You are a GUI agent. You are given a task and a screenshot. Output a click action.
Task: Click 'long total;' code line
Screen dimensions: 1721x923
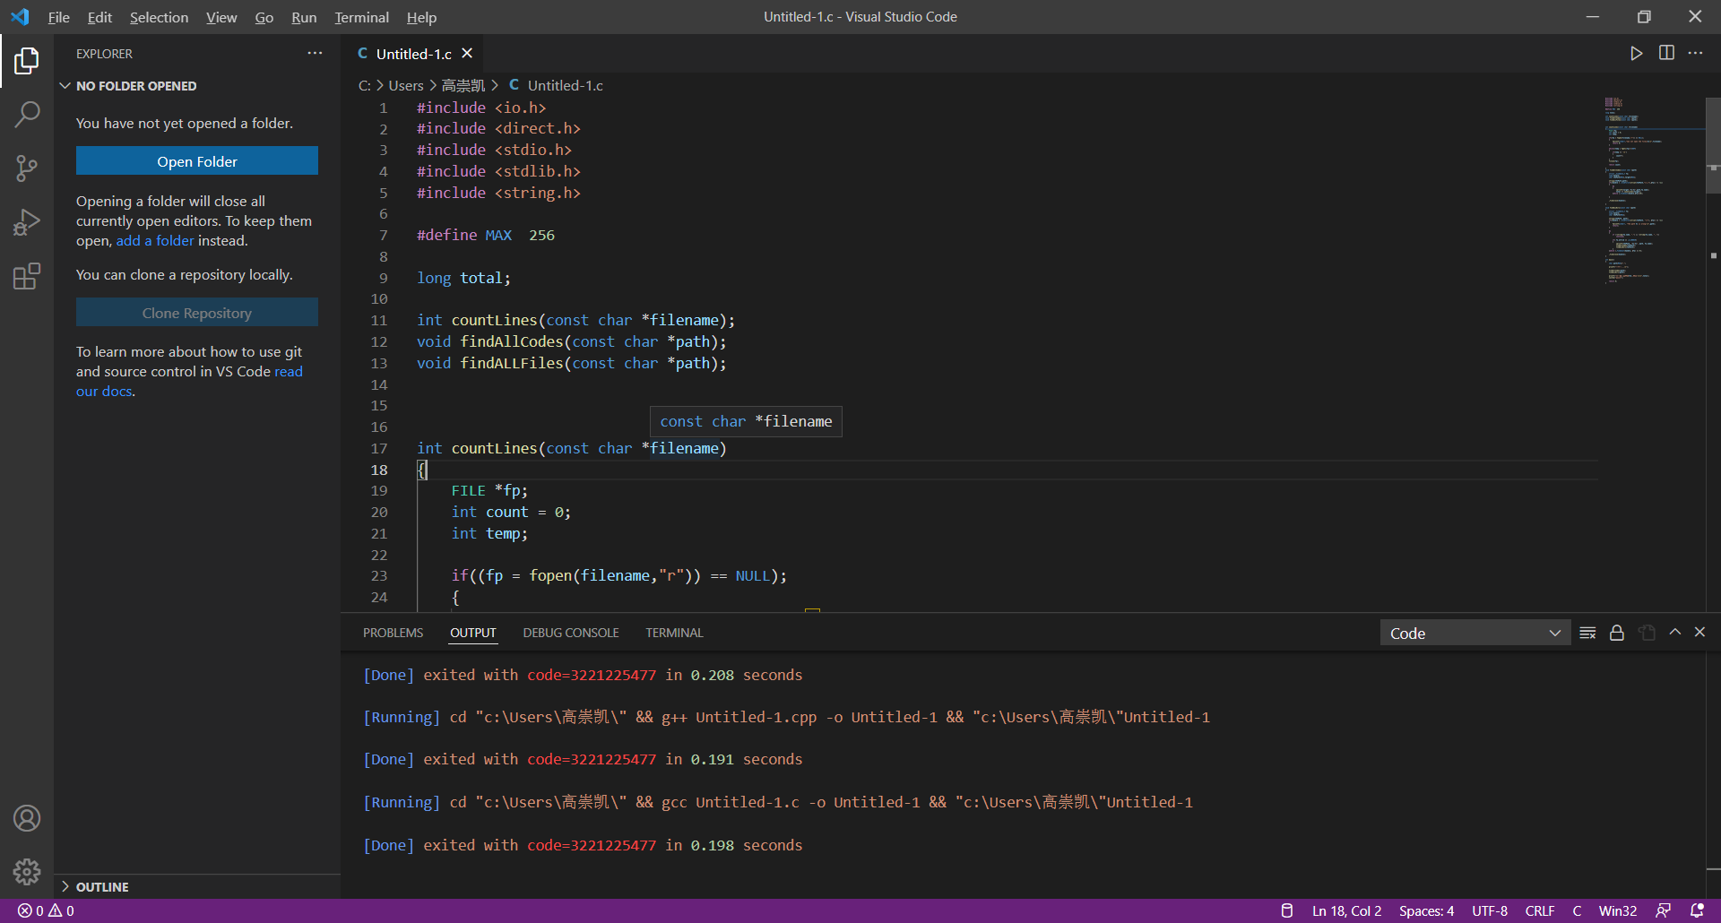463,278
